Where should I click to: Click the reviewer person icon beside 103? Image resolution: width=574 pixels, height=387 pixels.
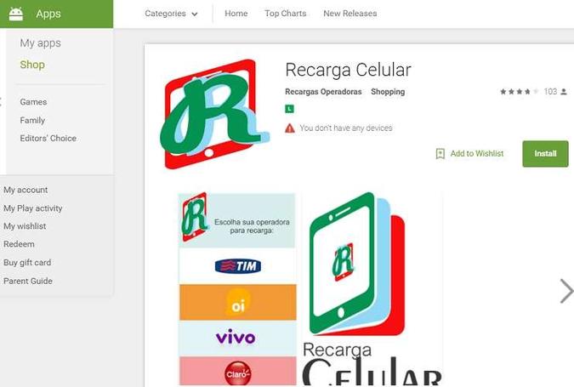pos(564,92)
